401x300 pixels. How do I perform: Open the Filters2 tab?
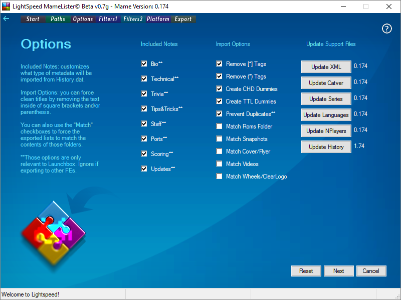click(133, 19)
